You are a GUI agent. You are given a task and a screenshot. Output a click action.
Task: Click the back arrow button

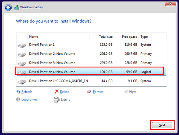tap(8, 7)
